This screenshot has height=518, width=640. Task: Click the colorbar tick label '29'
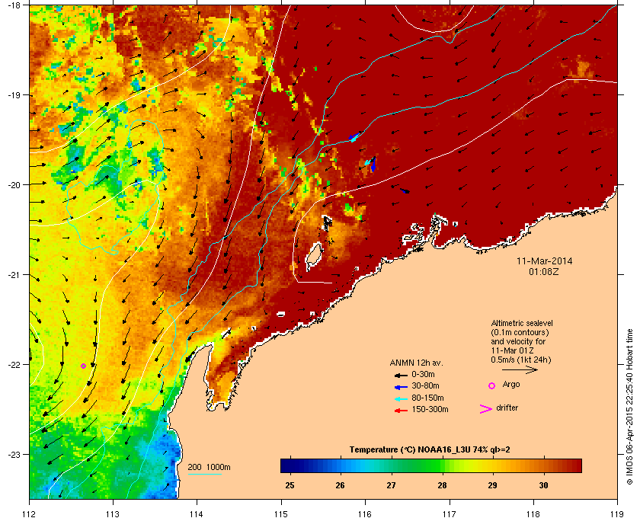pyautogui.click(x=492, y=486)
